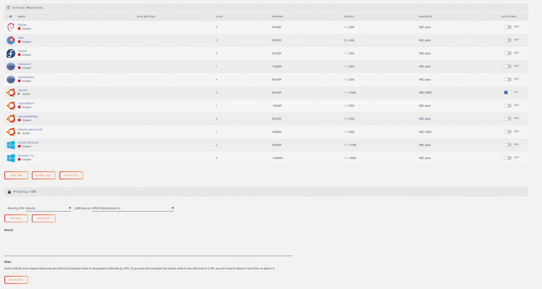The height and width of the screenshot is (289, 542).
Task: Open the Fedora VM name link
Action: tap(22, 51)
